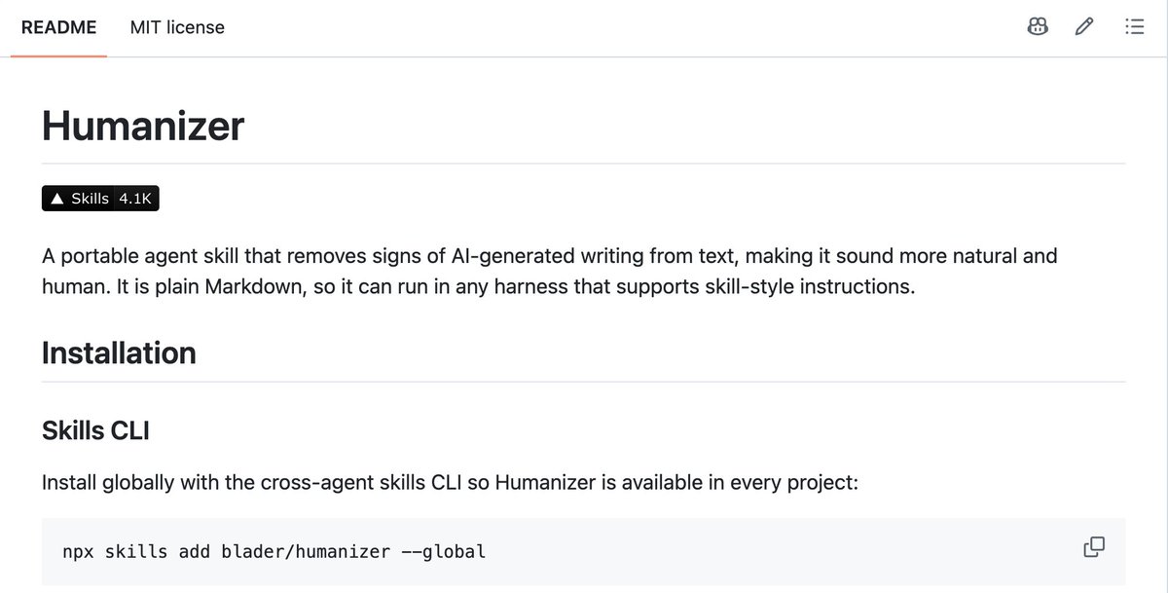This screenshot has width=1168, height=593.
Task: Click the Install globally instruction sentence
Action: 450,482
